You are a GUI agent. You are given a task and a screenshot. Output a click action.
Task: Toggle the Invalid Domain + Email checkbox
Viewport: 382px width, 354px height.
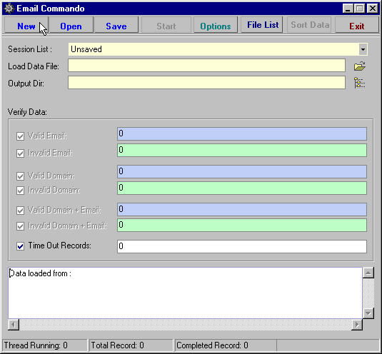[x=20, y=226]
